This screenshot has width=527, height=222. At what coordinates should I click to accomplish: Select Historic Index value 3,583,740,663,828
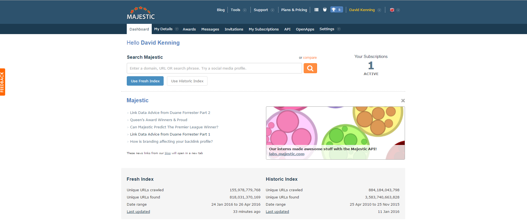pyautogui.click(x=382, y=197)
